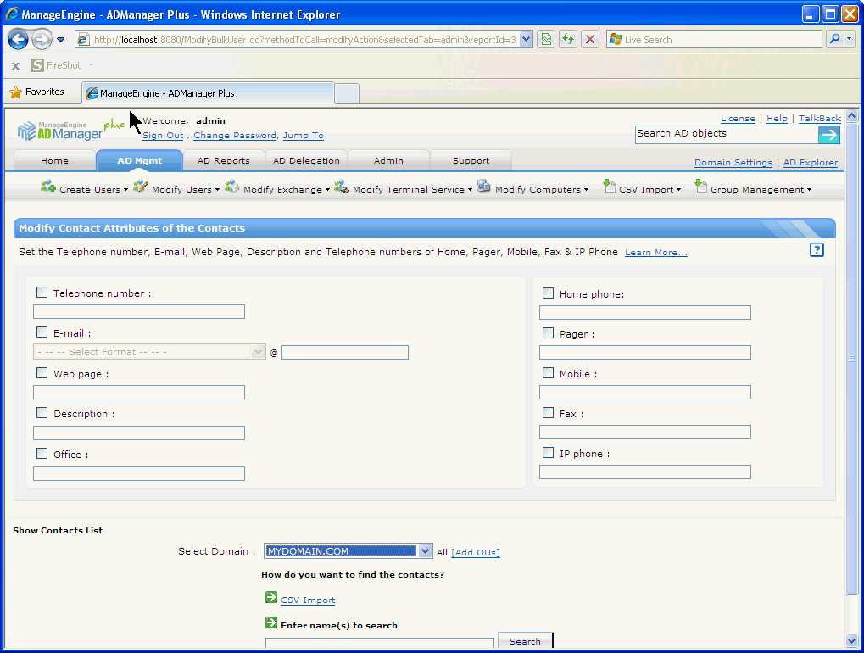Expand the CSV Import toolbar menu
This screenshot has height=653, width=864.
coord(679,190)
